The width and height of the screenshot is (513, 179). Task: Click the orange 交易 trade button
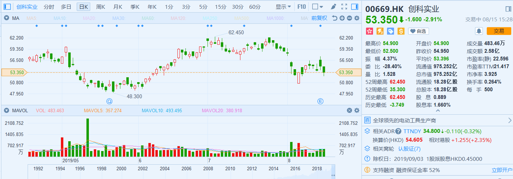[x=499, y=31]
